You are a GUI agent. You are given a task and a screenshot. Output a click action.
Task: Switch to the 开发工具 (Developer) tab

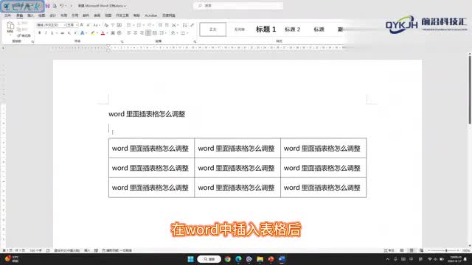[122, 15]
